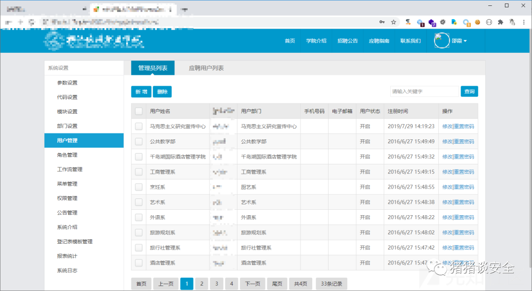
Task: Open 应聘指南 in top navigation
Action: pyautogui.click(x=379, y=41)
